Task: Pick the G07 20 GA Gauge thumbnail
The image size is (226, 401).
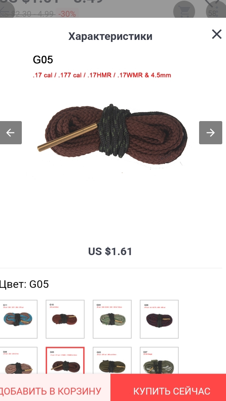Action: (159, 360)
